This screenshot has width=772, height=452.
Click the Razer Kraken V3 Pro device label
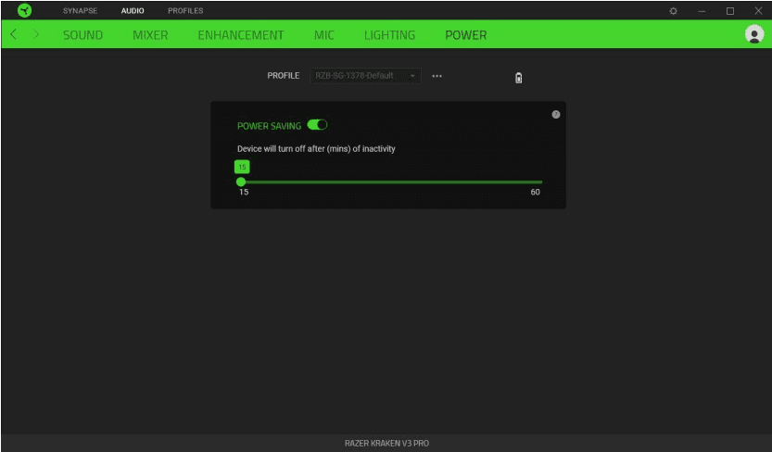[386, 443]
